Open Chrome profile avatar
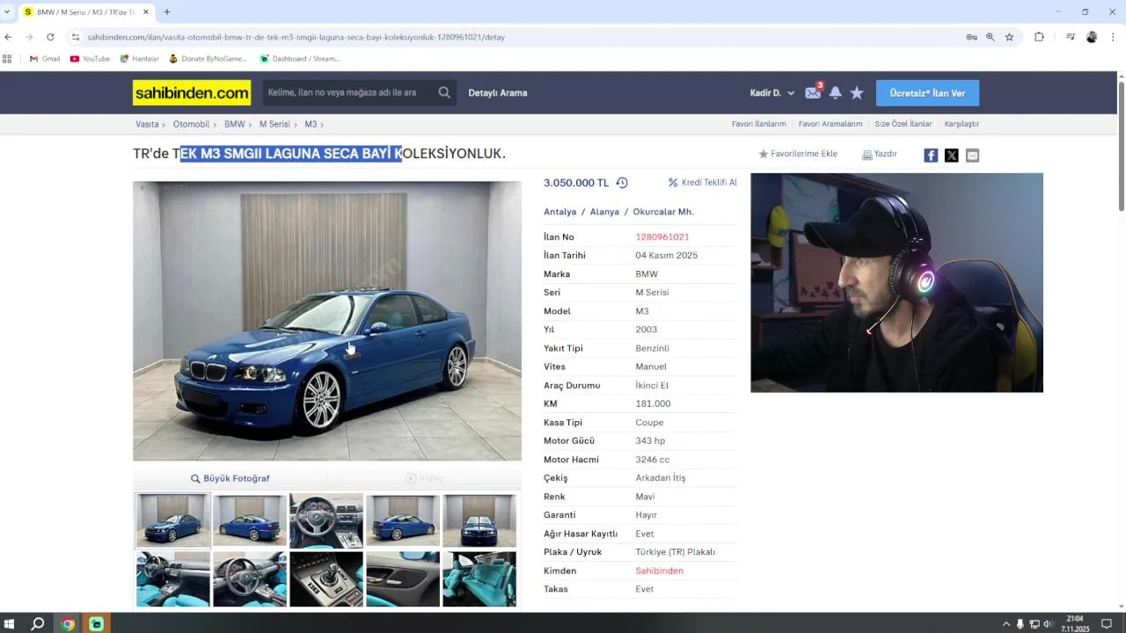The height and width of the screenshot is (633, 1126). [x=1092, y=37]
